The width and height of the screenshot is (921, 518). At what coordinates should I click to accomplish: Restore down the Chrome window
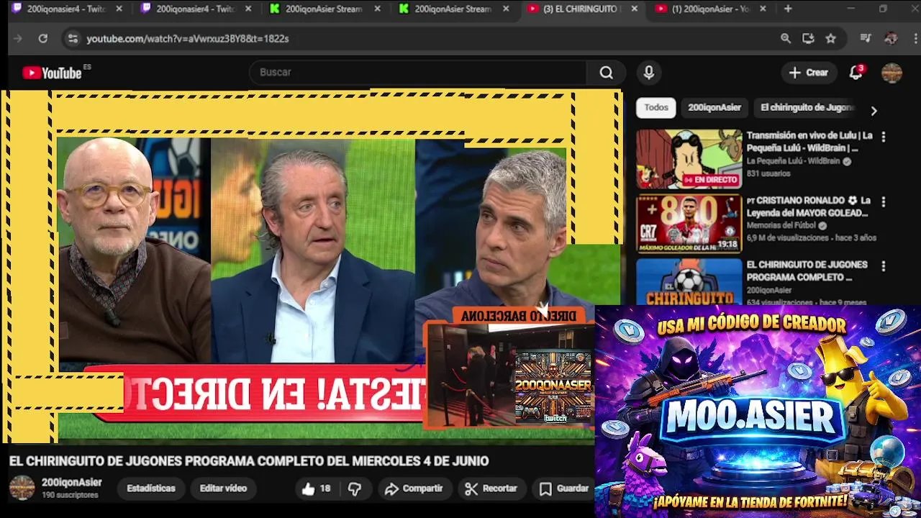click(883, 9)
